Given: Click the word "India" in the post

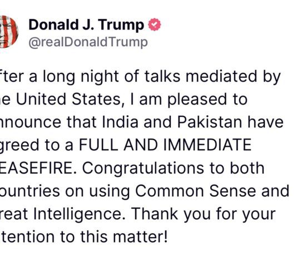Looking at the screenshot, I should (x=120, y=122).
